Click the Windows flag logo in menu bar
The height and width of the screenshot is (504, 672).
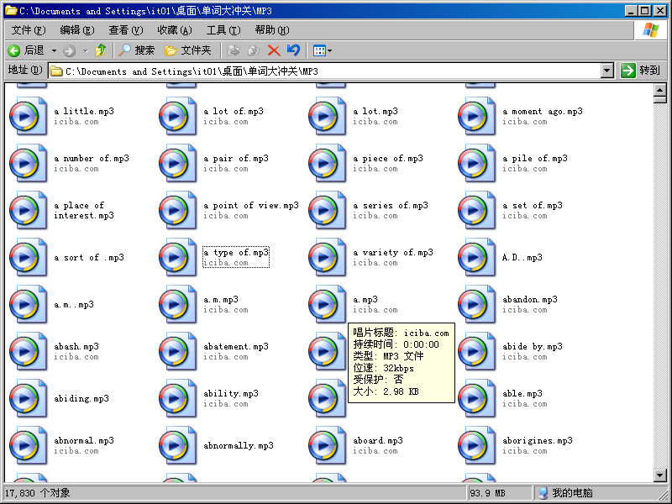650,30
